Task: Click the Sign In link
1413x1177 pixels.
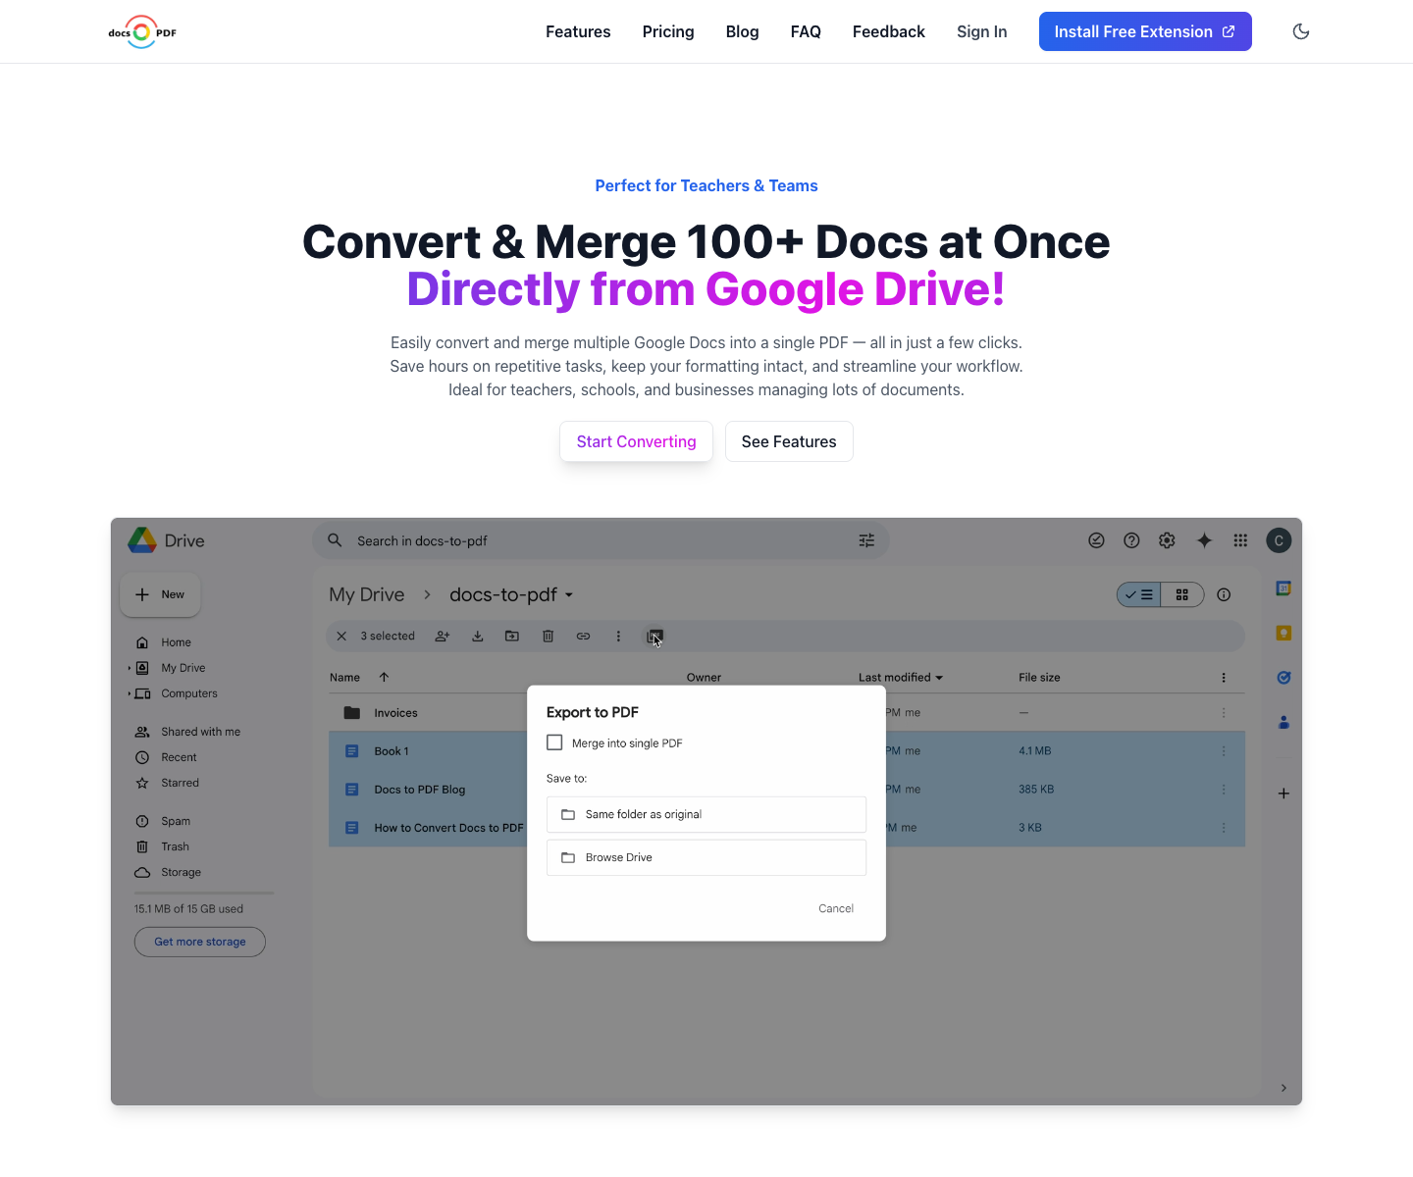Action: (x=981, y=31)
